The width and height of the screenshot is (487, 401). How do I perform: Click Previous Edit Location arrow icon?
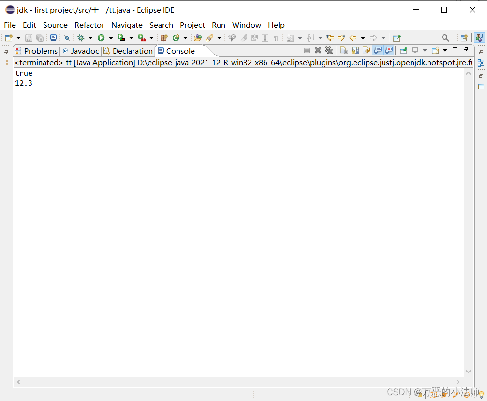pos(330,38)
